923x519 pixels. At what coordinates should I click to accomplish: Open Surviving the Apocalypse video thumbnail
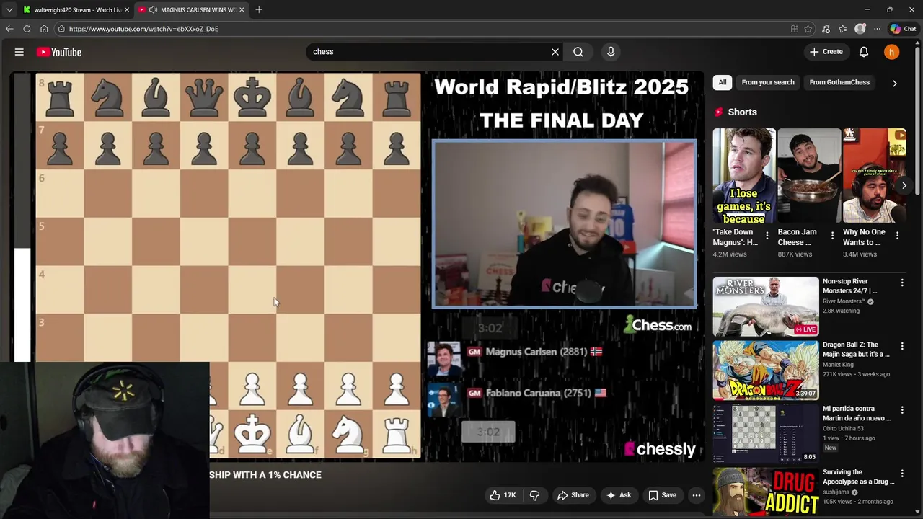(766, 493)
